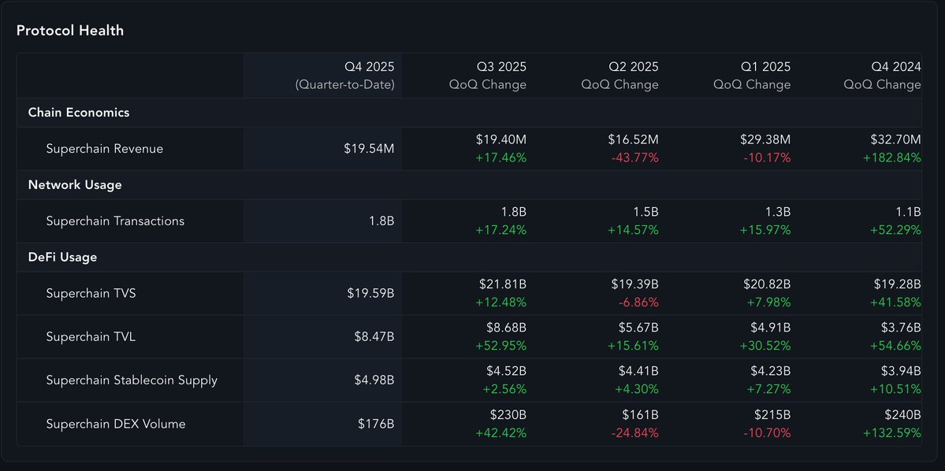
Task: Select the Network Usage section heading
Action: tap(75, 185)
